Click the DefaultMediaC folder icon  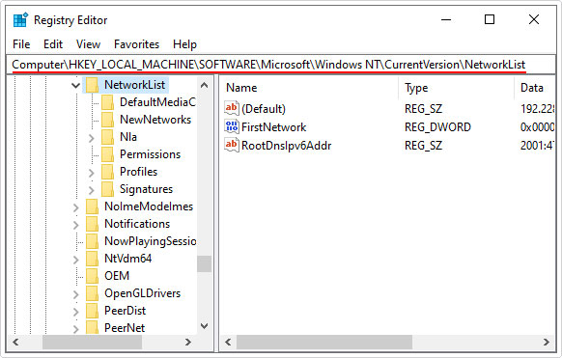click(107, 102)
